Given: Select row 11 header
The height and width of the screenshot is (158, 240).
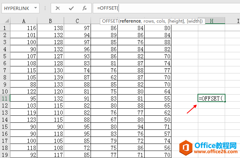Looking at the screenshot, I should 5,98.
